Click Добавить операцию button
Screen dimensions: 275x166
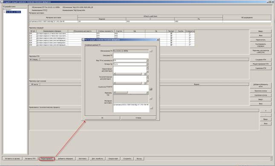click(x=65, y=159)
